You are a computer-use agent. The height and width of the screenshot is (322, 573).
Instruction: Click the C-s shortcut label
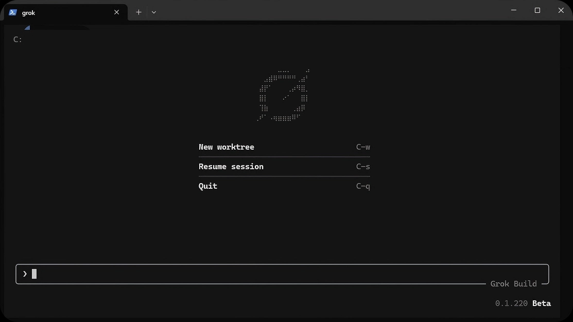(363, 167)
